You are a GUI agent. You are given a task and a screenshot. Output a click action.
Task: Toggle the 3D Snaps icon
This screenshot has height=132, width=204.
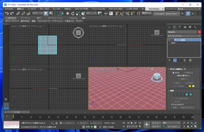(117, 13)
